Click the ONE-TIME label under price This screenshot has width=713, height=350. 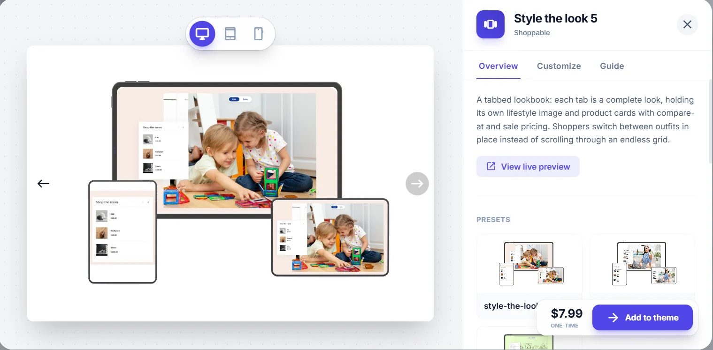click(x=565, y=326)
